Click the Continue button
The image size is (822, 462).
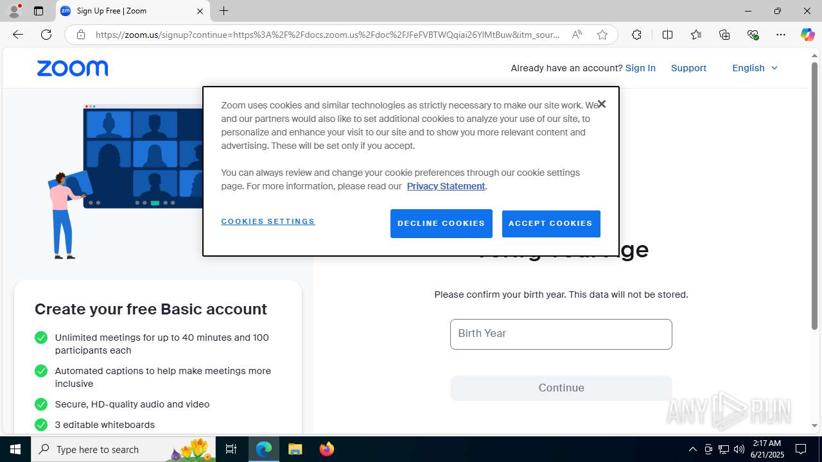coord(561,388)
